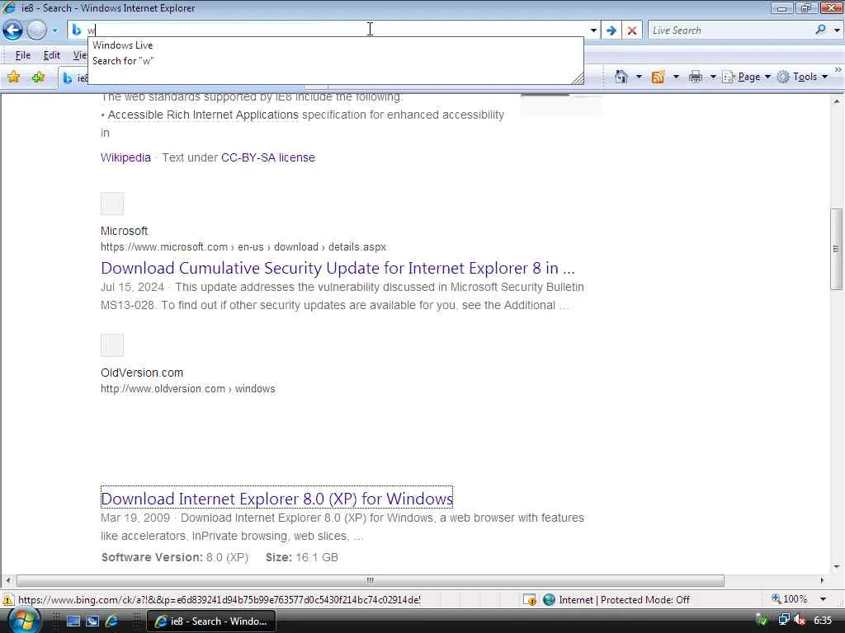Open the CC-BY-SA license link
Screen dimensions: 845x633
click(268, 157)
